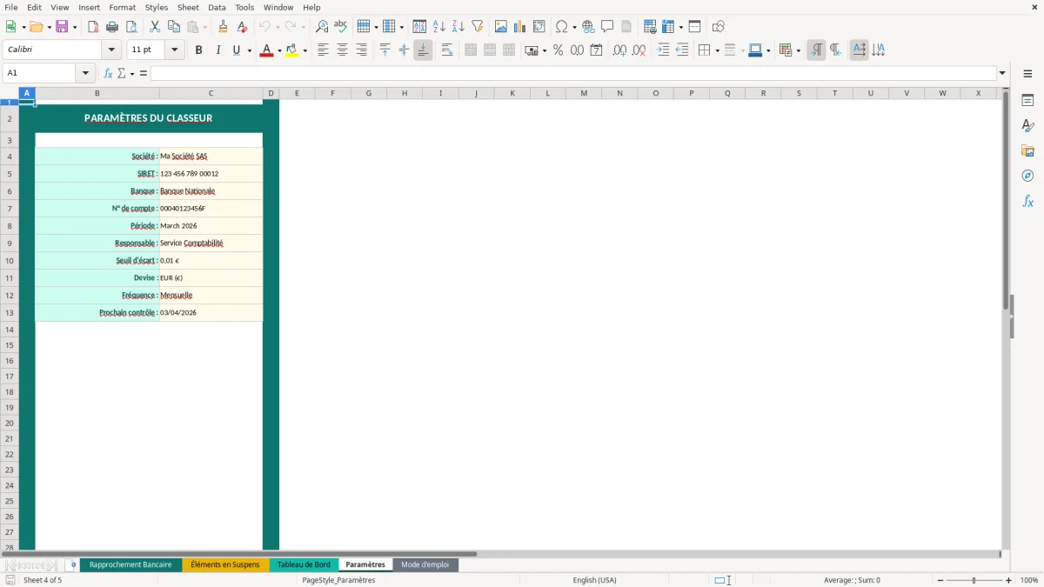Click English (USA) language in status bar
This screenshot has height=587, width=1044.
point(594,580)
